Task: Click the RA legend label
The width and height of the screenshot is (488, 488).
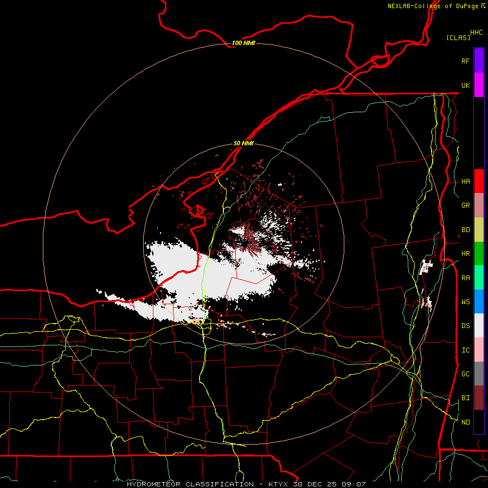Action: [465, 278]
